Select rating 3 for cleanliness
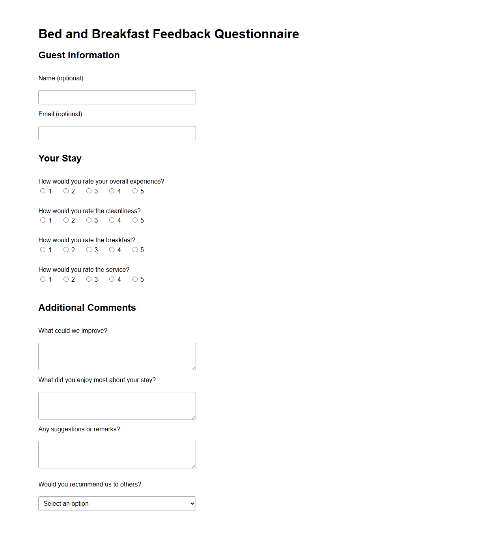This screenshot has height=544, width=498. (x=89, y=220)
